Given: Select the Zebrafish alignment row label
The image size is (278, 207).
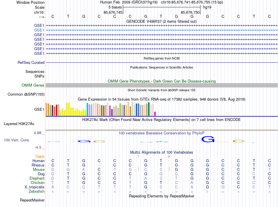Looking at the screenshot, I should 37,192.
